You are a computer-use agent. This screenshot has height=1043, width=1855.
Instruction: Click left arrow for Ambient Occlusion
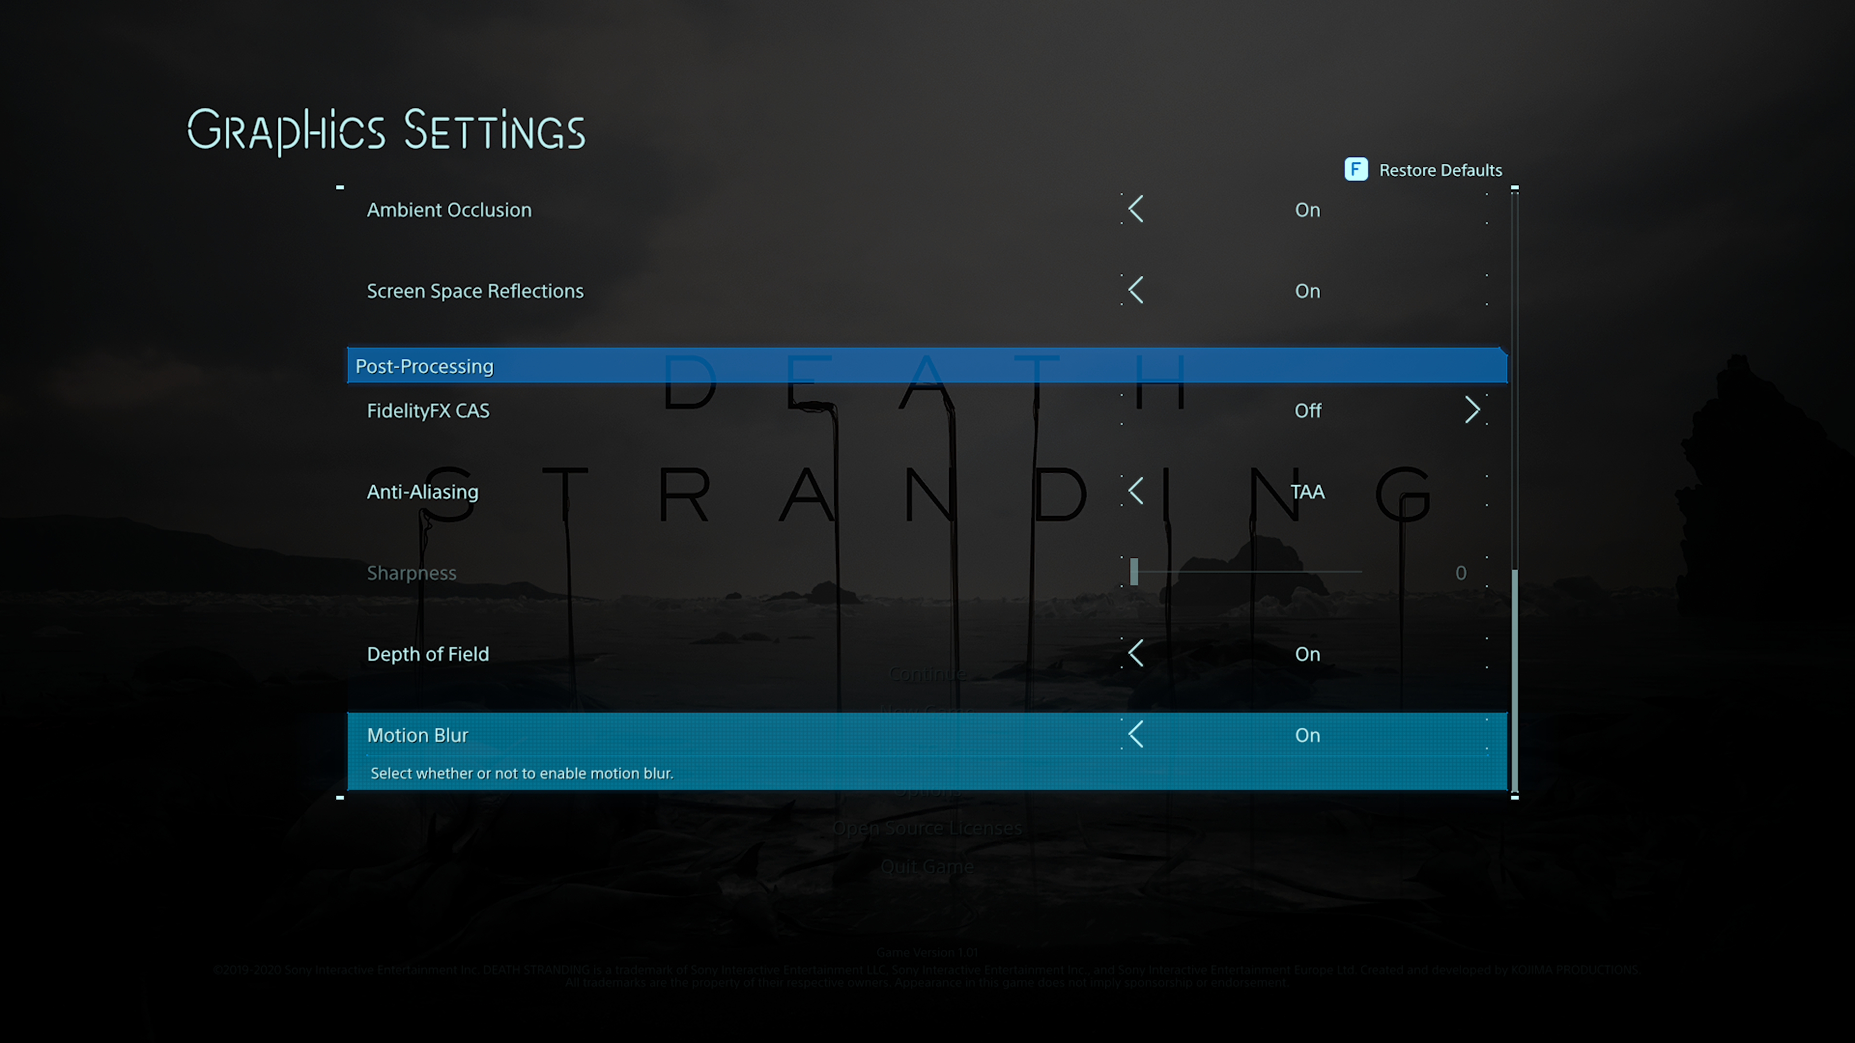click(x=1136, y=209)
